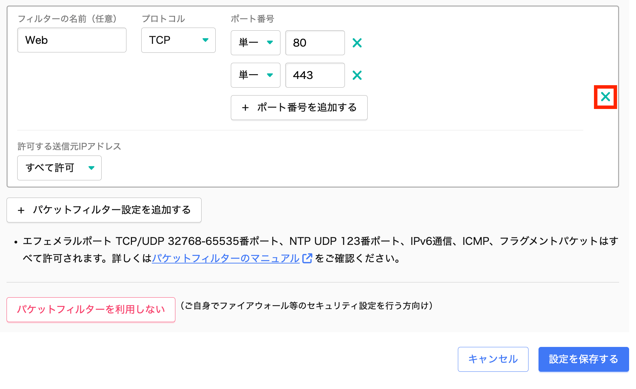This screenshot has height=389, width=636.
Task: Cancel with the キャンセル button
Action: click(x=493, y=359)
